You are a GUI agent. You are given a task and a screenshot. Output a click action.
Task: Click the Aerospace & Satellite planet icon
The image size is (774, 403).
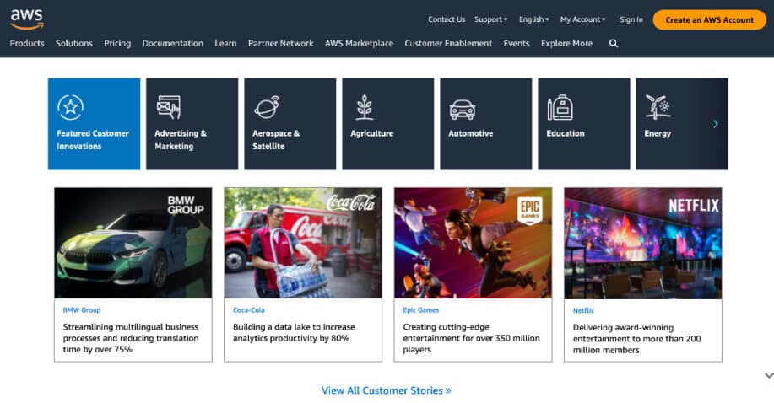(x=267, y=107)
